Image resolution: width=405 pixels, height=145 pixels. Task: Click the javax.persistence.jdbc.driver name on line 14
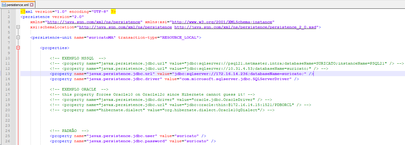pos(124,79)
